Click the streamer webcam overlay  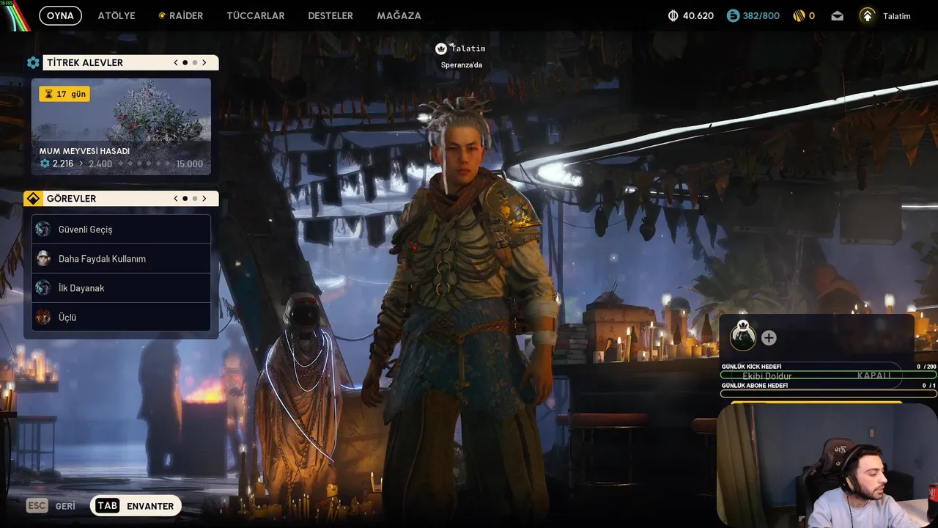coord(827,465)
